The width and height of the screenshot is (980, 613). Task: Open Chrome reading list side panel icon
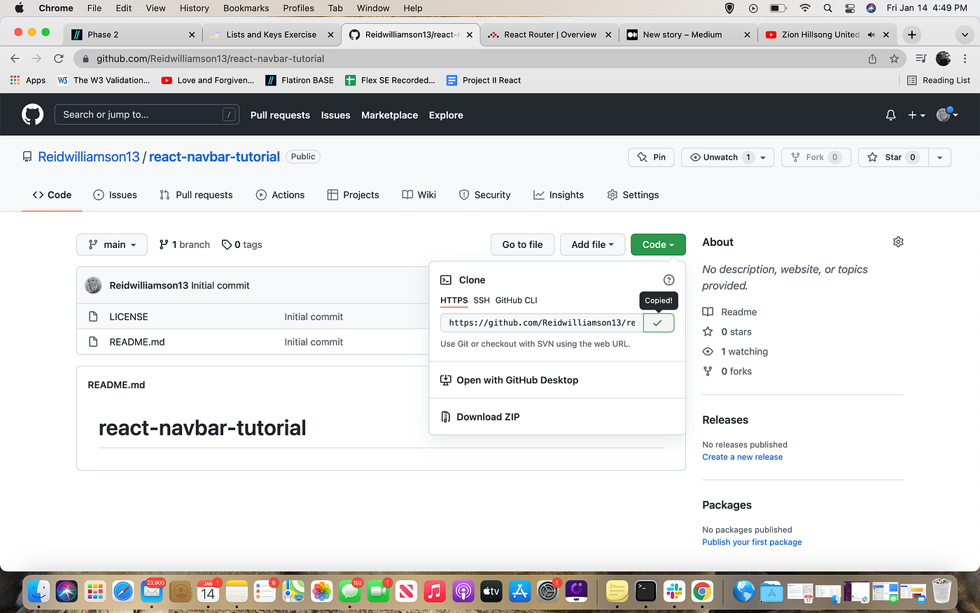[x=921, y=59]
